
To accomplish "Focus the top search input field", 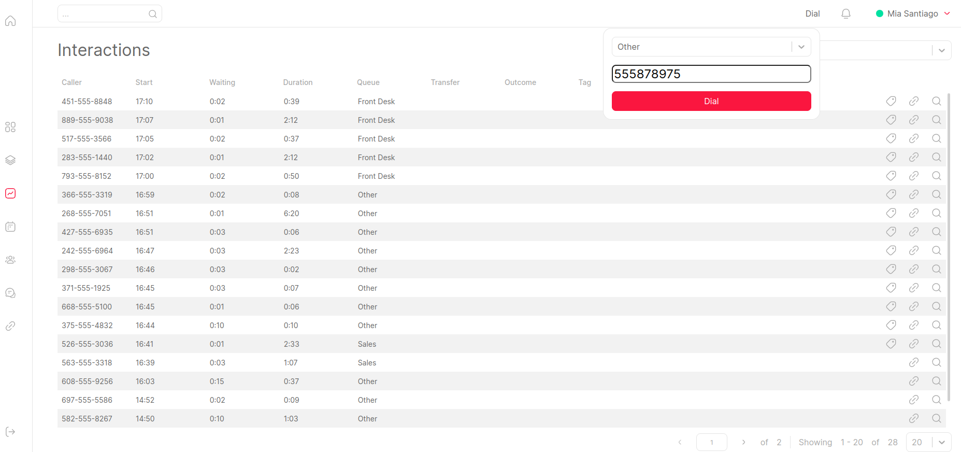I will 110,13.
